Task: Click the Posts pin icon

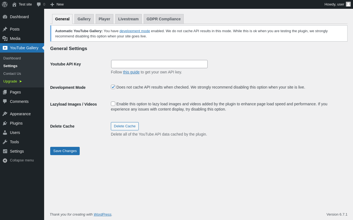Action: pos(5,29)
